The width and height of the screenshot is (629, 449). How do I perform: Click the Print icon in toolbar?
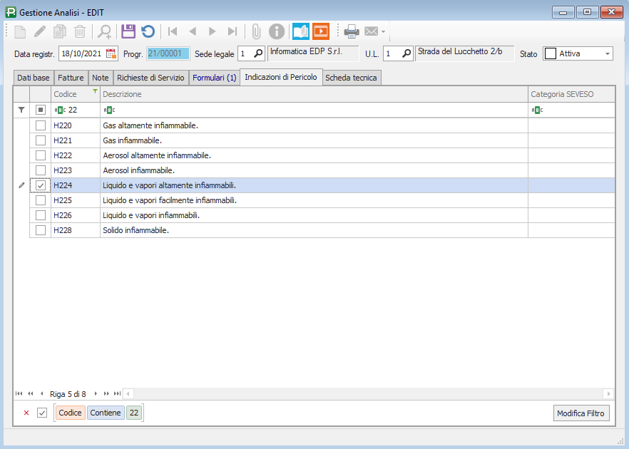[x=352, y=31]
